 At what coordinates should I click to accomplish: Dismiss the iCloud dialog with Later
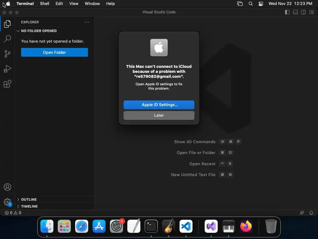(159, 115)
